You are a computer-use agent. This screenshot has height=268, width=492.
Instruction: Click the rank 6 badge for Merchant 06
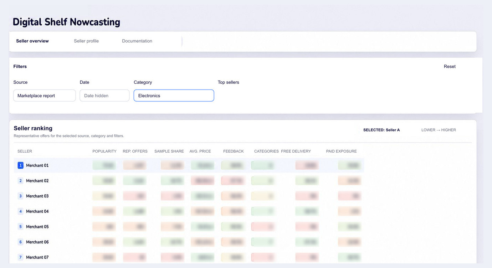pos(21,242)
